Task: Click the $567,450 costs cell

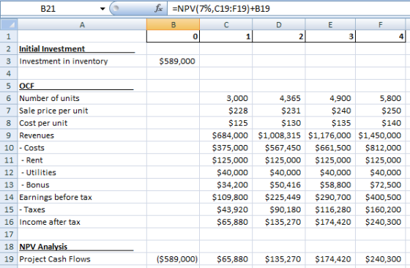Action: click(279, 148)
